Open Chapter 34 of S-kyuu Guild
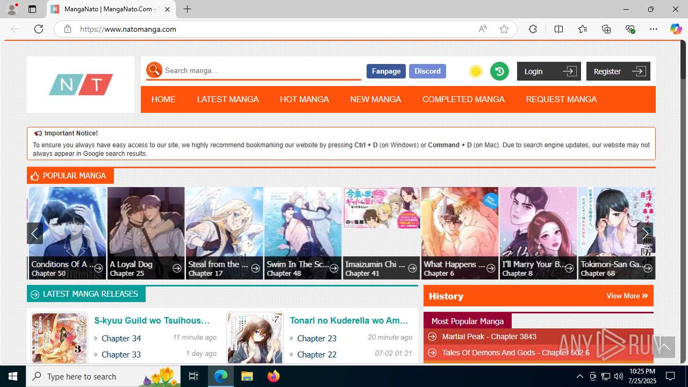The height and width of the screenshot is (387, 688). point(121,338)
